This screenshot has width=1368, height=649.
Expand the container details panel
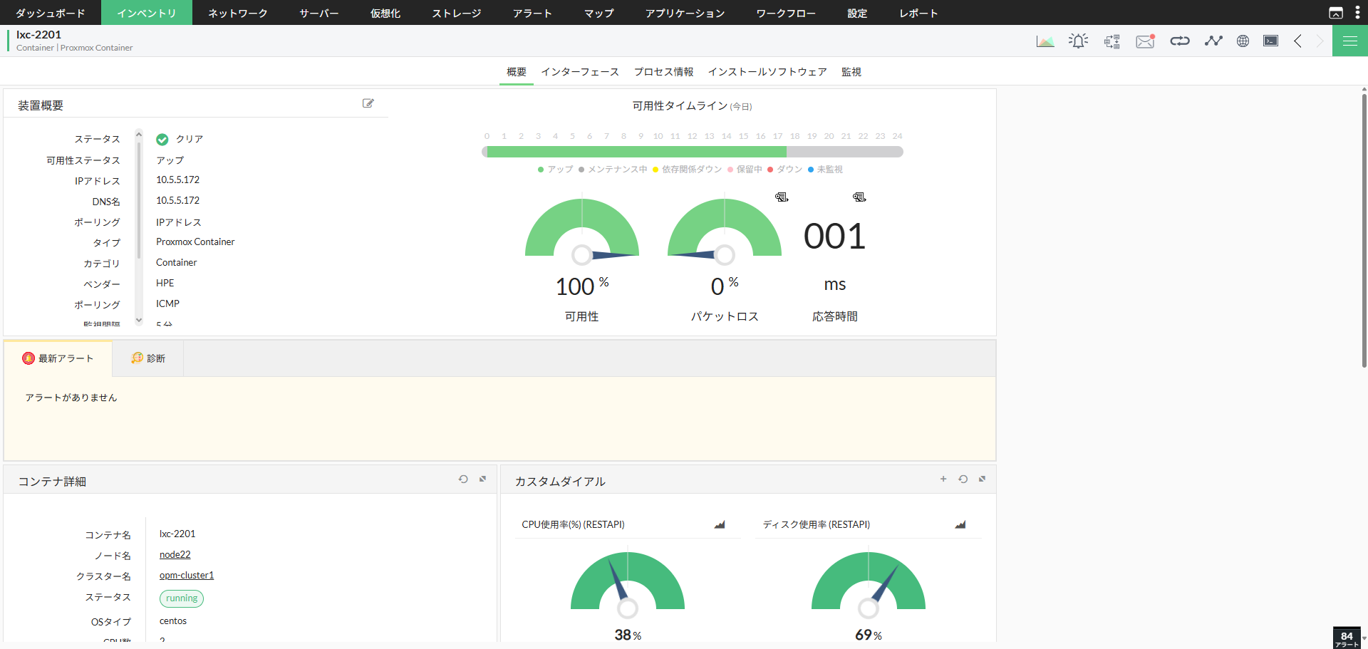coord(483,479)
